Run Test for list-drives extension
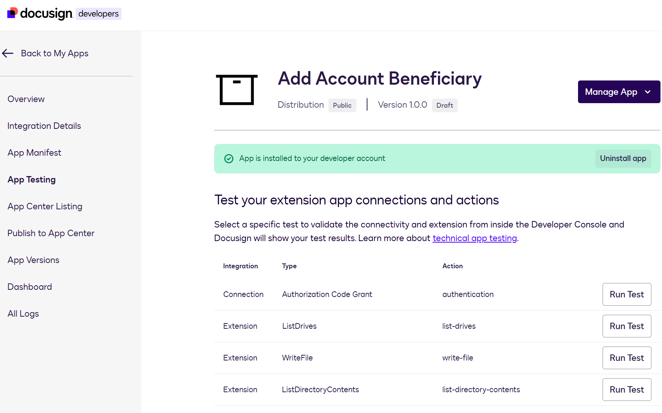Viewport: 662px width, 413px height. pos(626,326)
